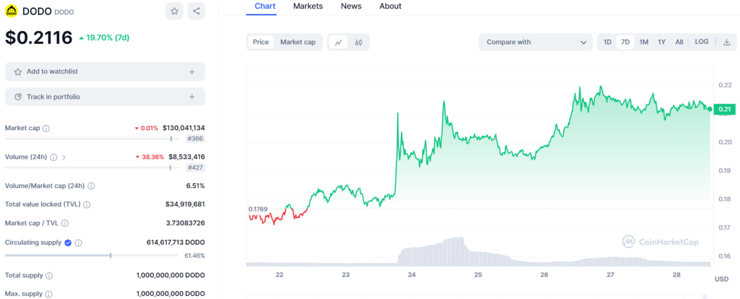Click the share icon next to DODO

coord(196,11)
